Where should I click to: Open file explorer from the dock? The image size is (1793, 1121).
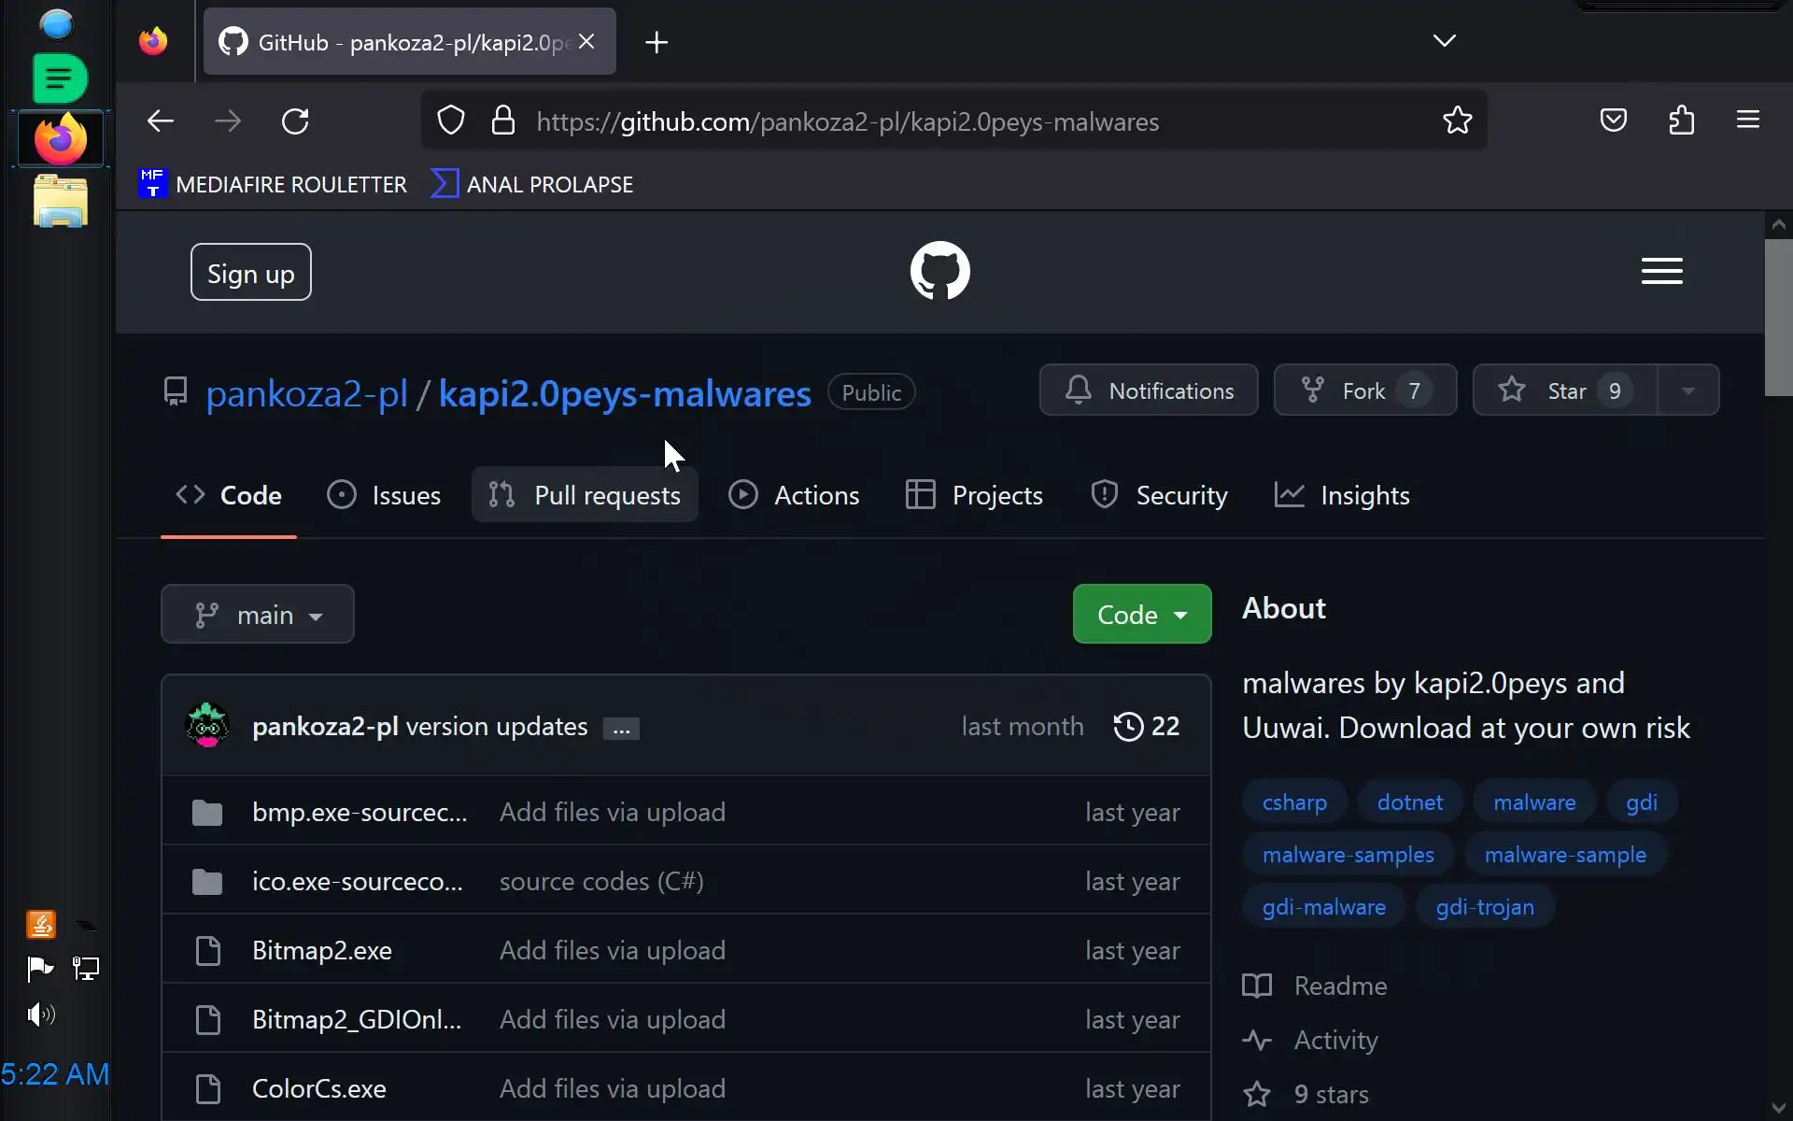tap(61, 202)
